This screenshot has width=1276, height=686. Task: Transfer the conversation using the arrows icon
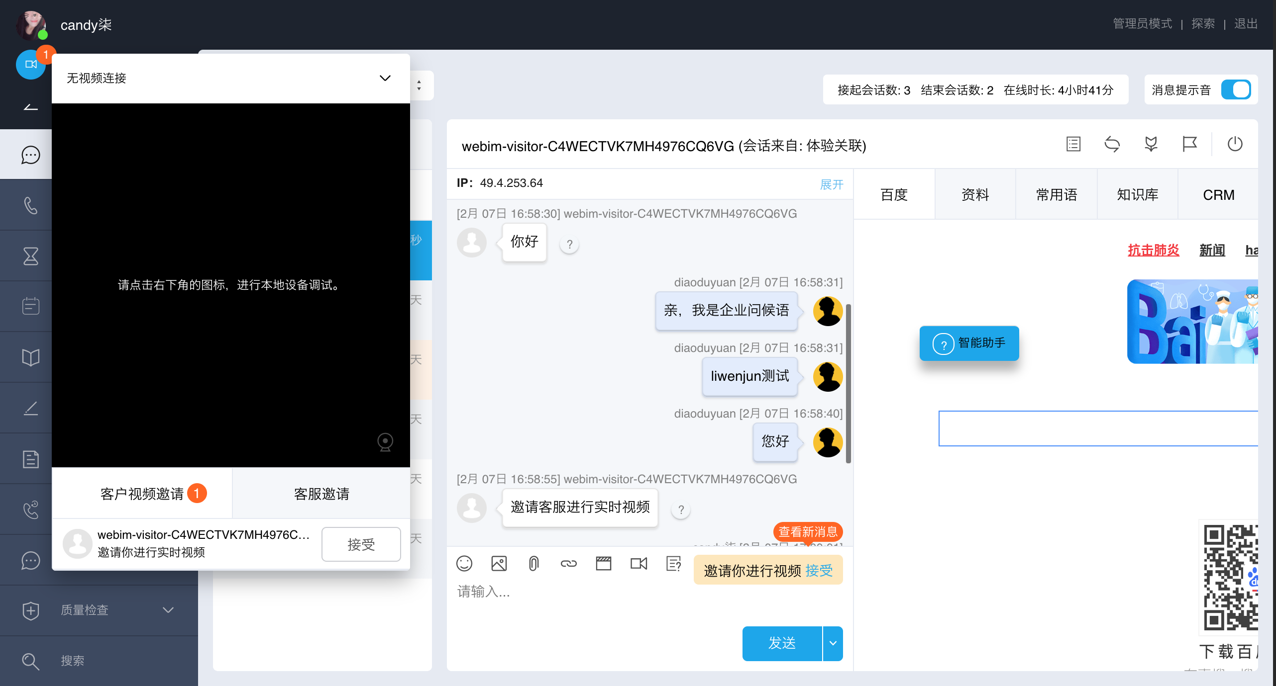click(x=1113, y=144)
